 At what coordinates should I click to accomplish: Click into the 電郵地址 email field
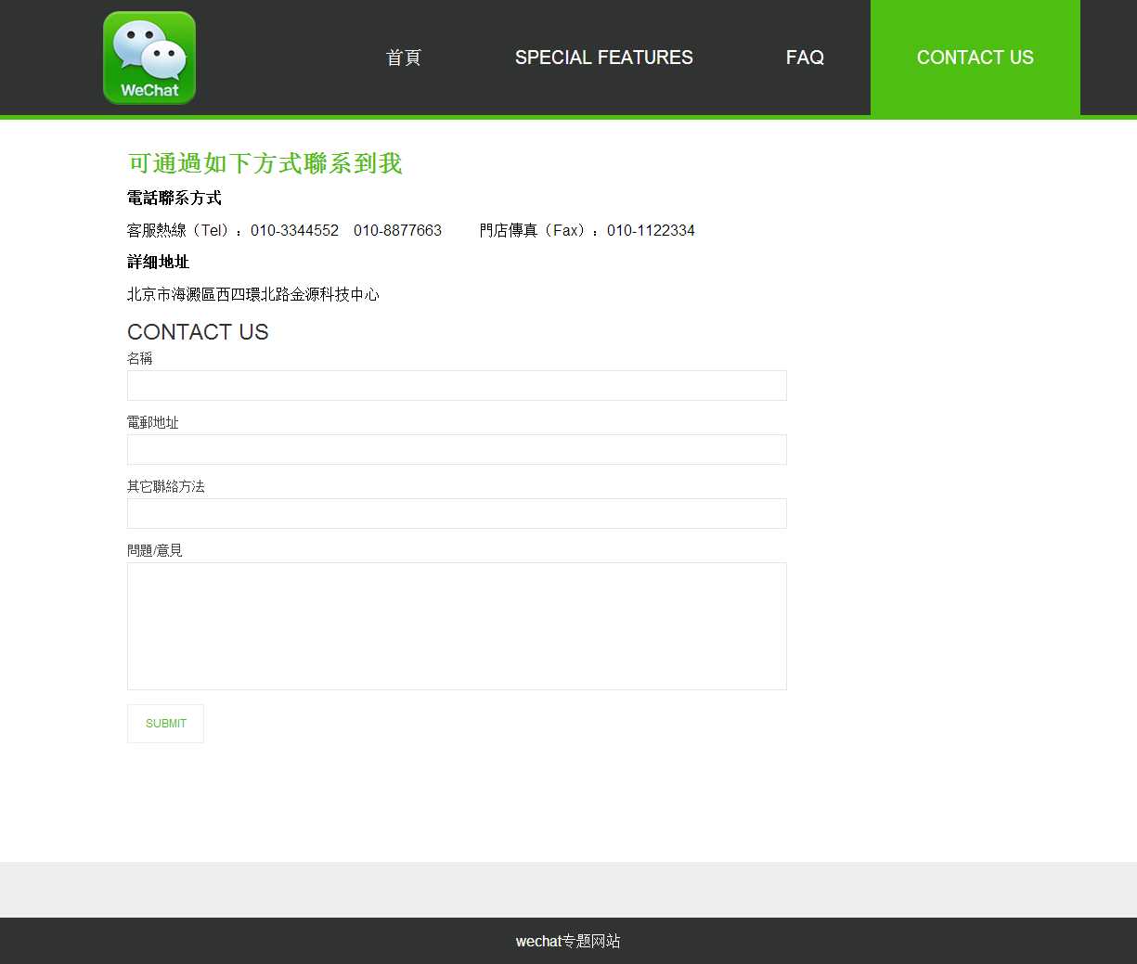coord(457,450)
